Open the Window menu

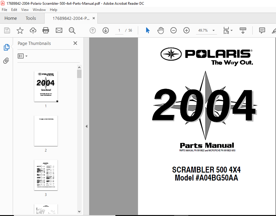point(39,10)
